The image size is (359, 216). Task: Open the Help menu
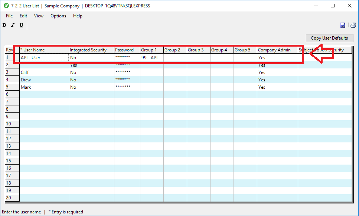(x=78, y=16)
